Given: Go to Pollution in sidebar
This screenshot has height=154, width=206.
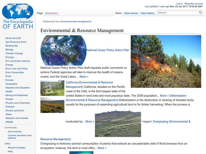Looking at the screenshot, I should tap(10, 107).
